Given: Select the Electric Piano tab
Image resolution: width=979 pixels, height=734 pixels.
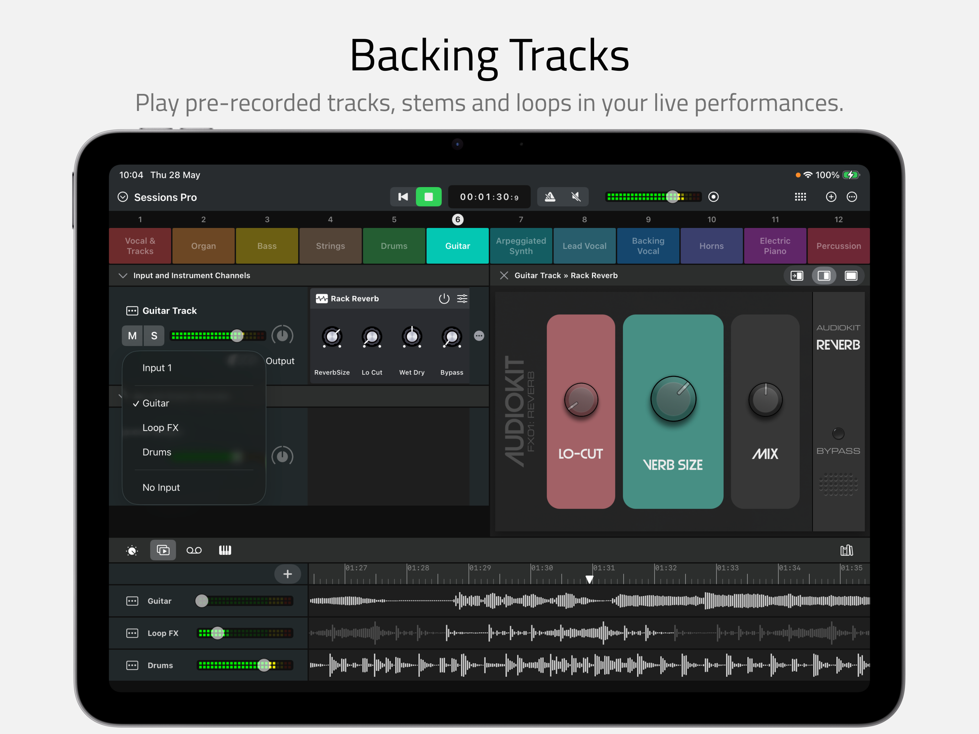Looking at the screenshot, I should (775, 246).
